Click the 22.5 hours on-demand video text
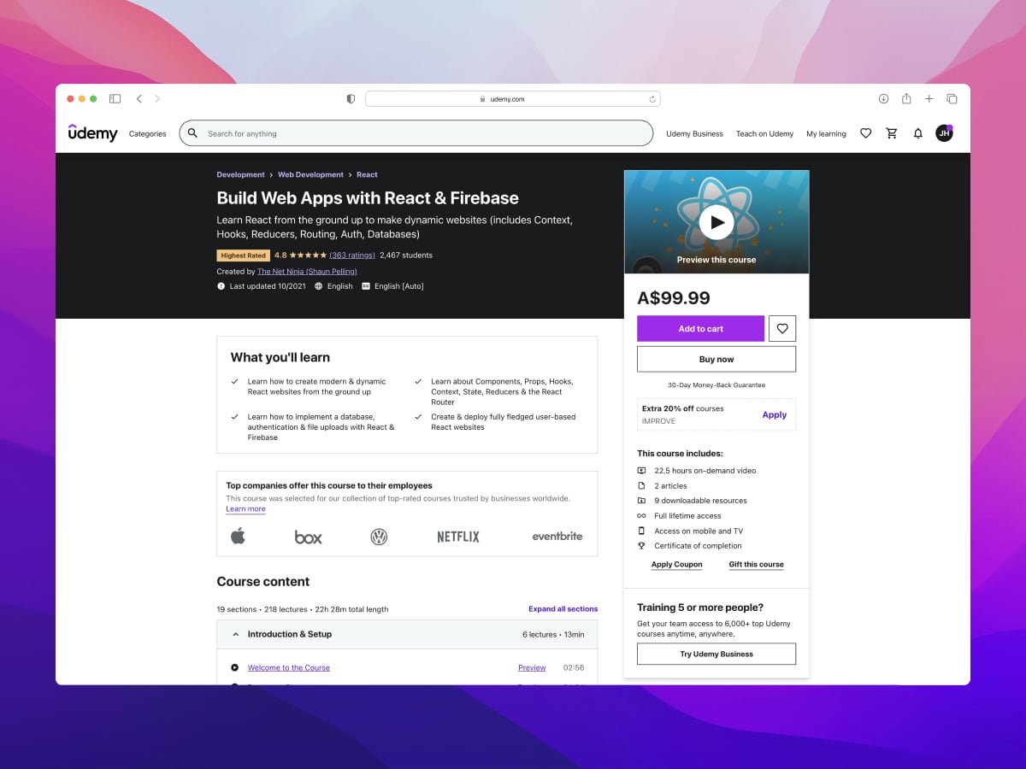The height and width of the screenshot is (769, 1026). (705, 471)
